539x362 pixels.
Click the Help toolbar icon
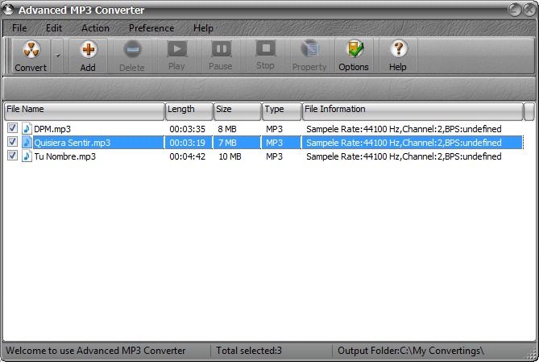[398, 56]
